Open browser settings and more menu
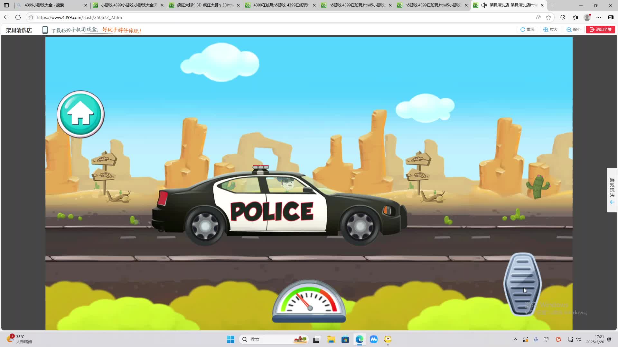618x347 pixels. click(x=599, y=17)
